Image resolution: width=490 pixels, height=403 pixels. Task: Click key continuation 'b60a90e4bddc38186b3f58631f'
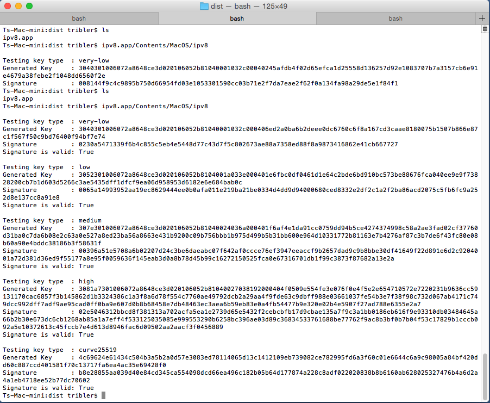coord(52,243)
